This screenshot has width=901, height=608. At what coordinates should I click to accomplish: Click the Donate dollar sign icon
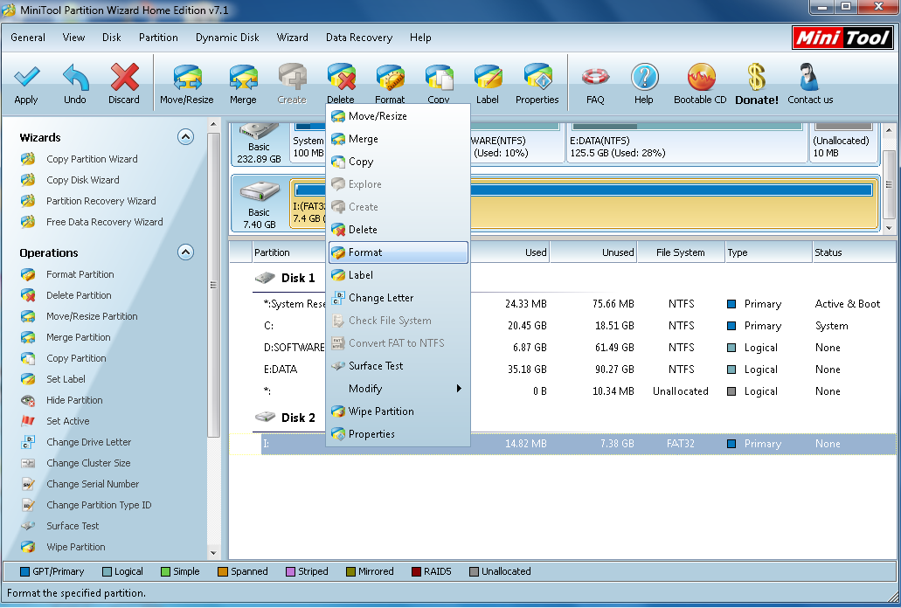pyautogui.click(x=756, y=78)
